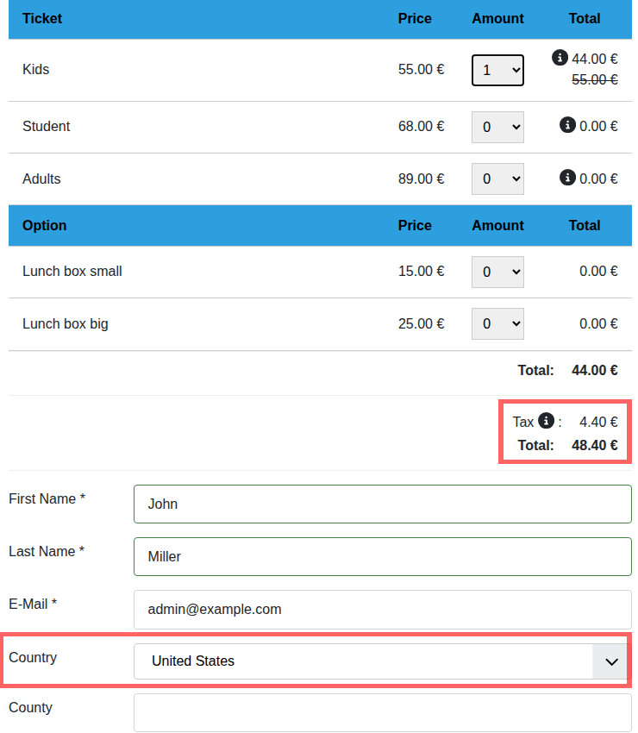Open the Adults ticket amount dropdown
The image size is (638, 733).
497,179
